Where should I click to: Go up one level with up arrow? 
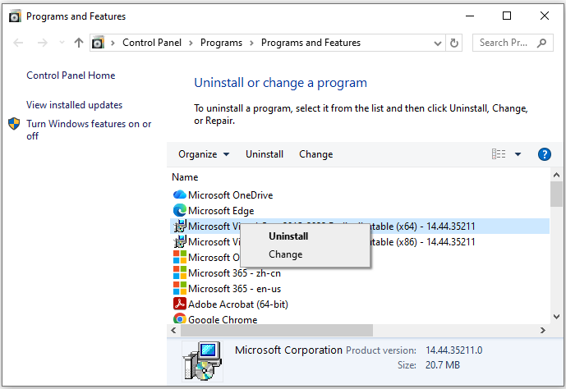click(79, 43)
